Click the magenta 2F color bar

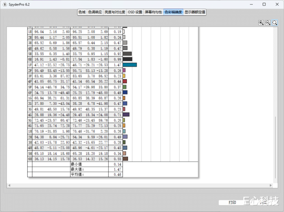pos(124,70)
